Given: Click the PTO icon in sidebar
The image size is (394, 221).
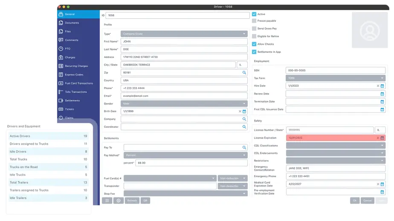Looking at the screenshot, I should point(61,49).
